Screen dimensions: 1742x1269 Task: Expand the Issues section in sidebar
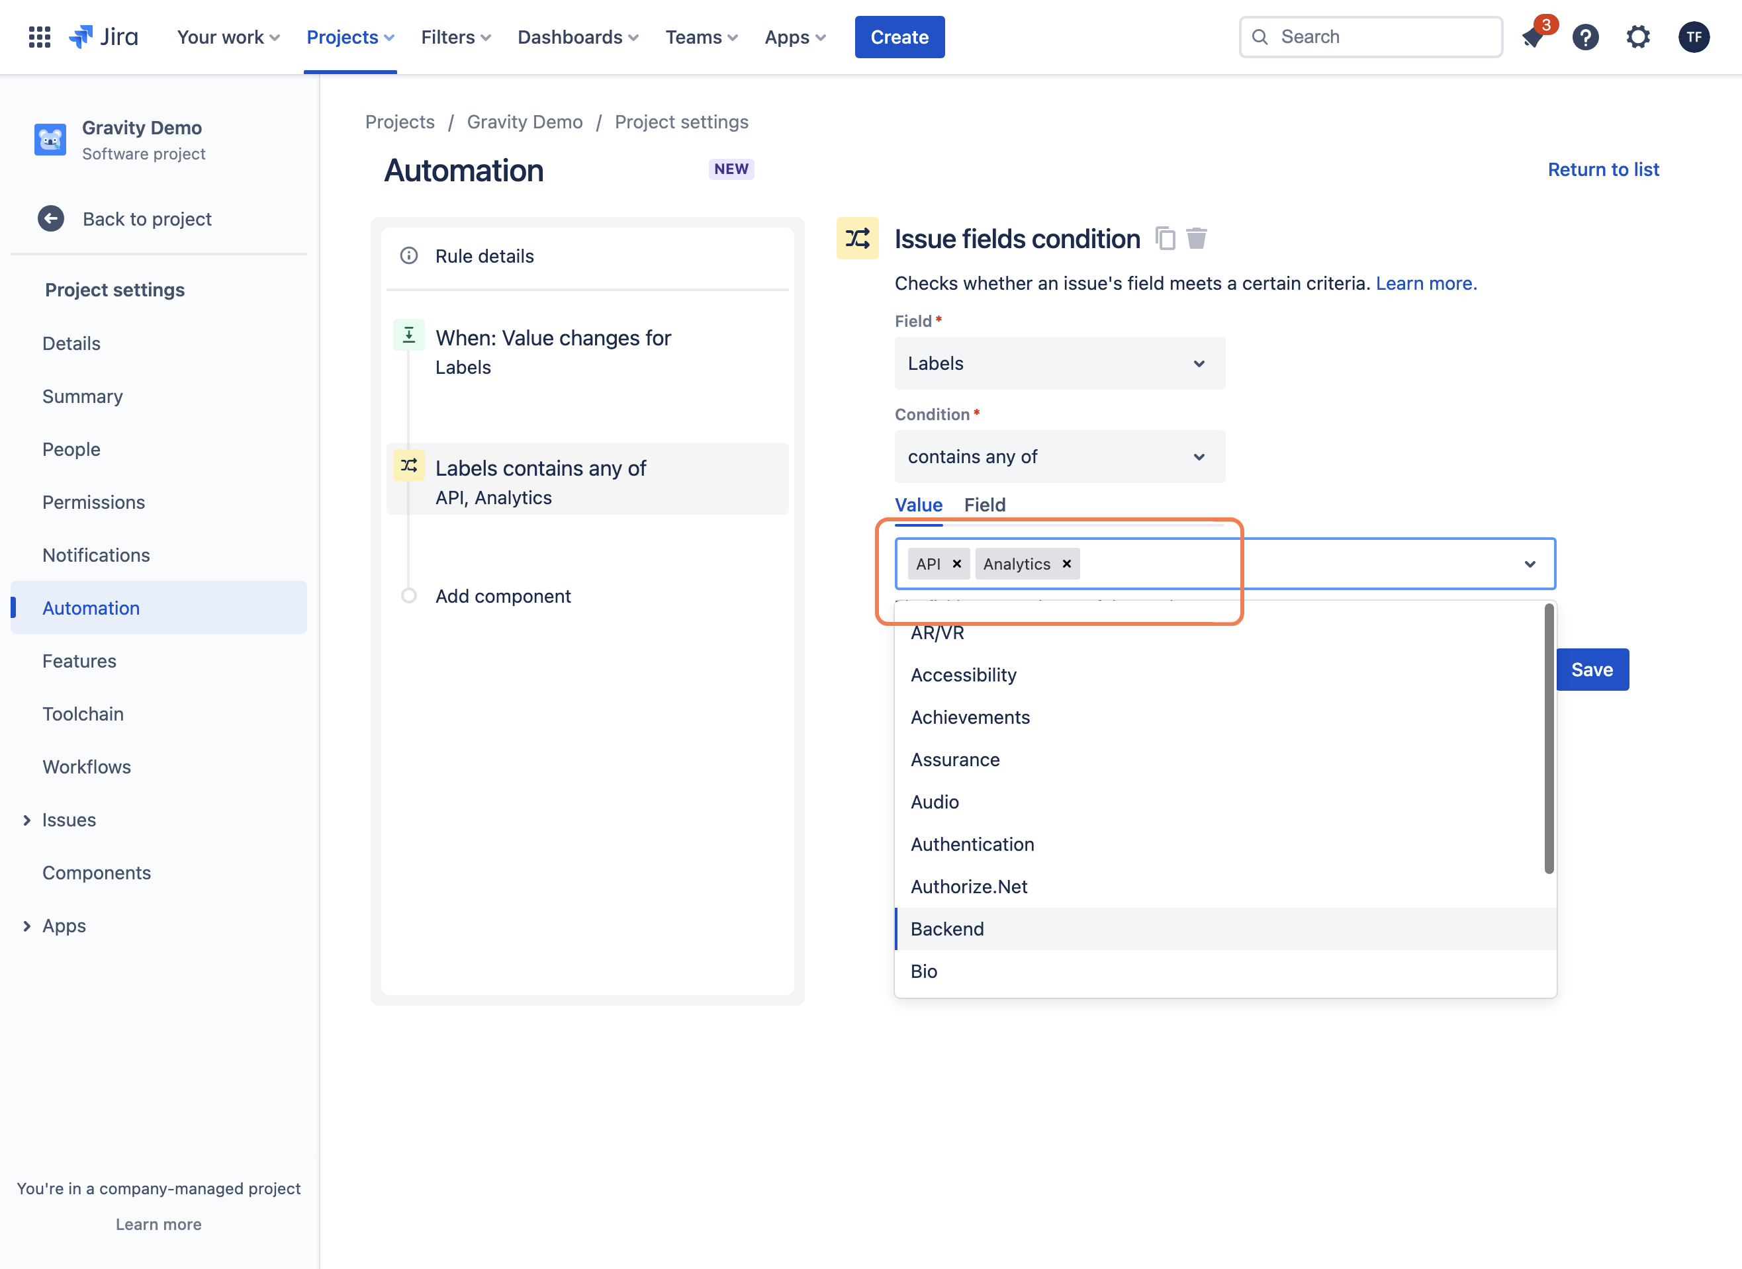click(27, 820)
